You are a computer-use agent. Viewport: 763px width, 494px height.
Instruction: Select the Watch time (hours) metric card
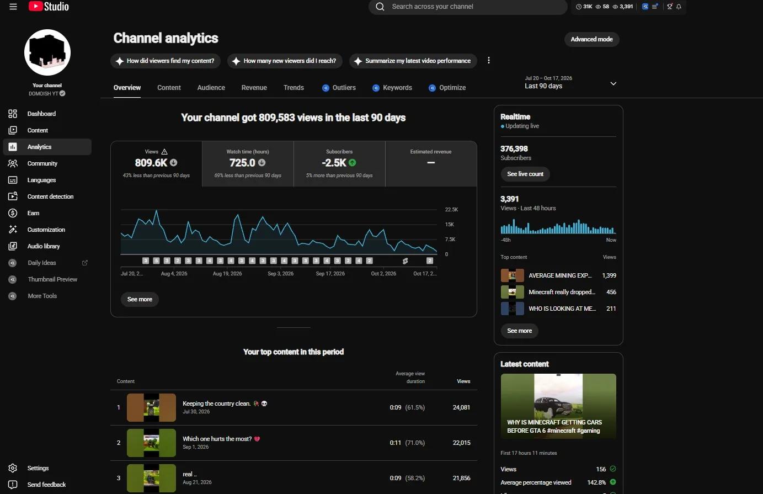[x=248, y=164]
